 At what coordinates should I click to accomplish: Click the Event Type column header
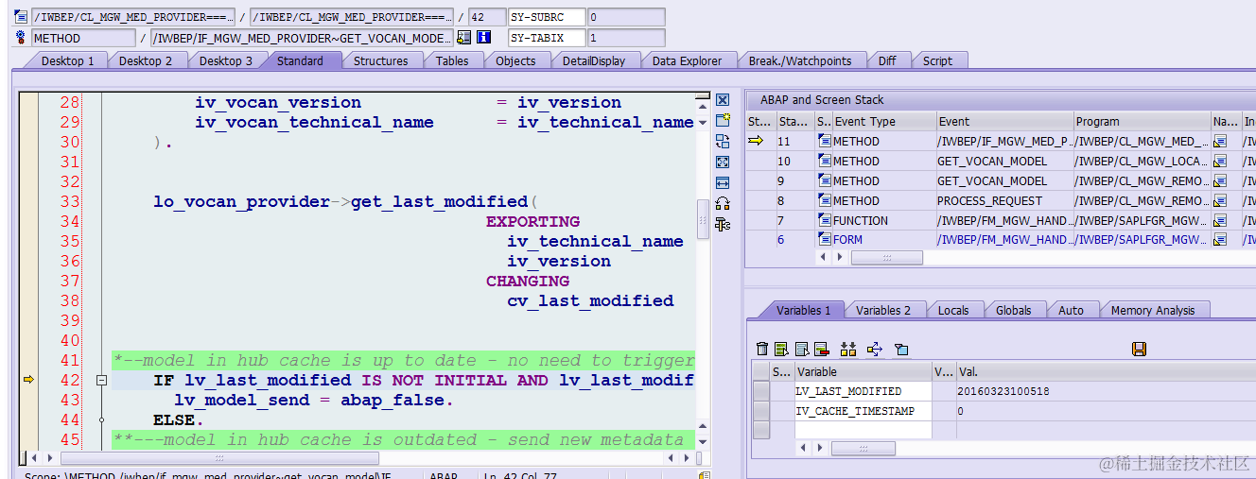pyautogui.click(x=883, y=121)
